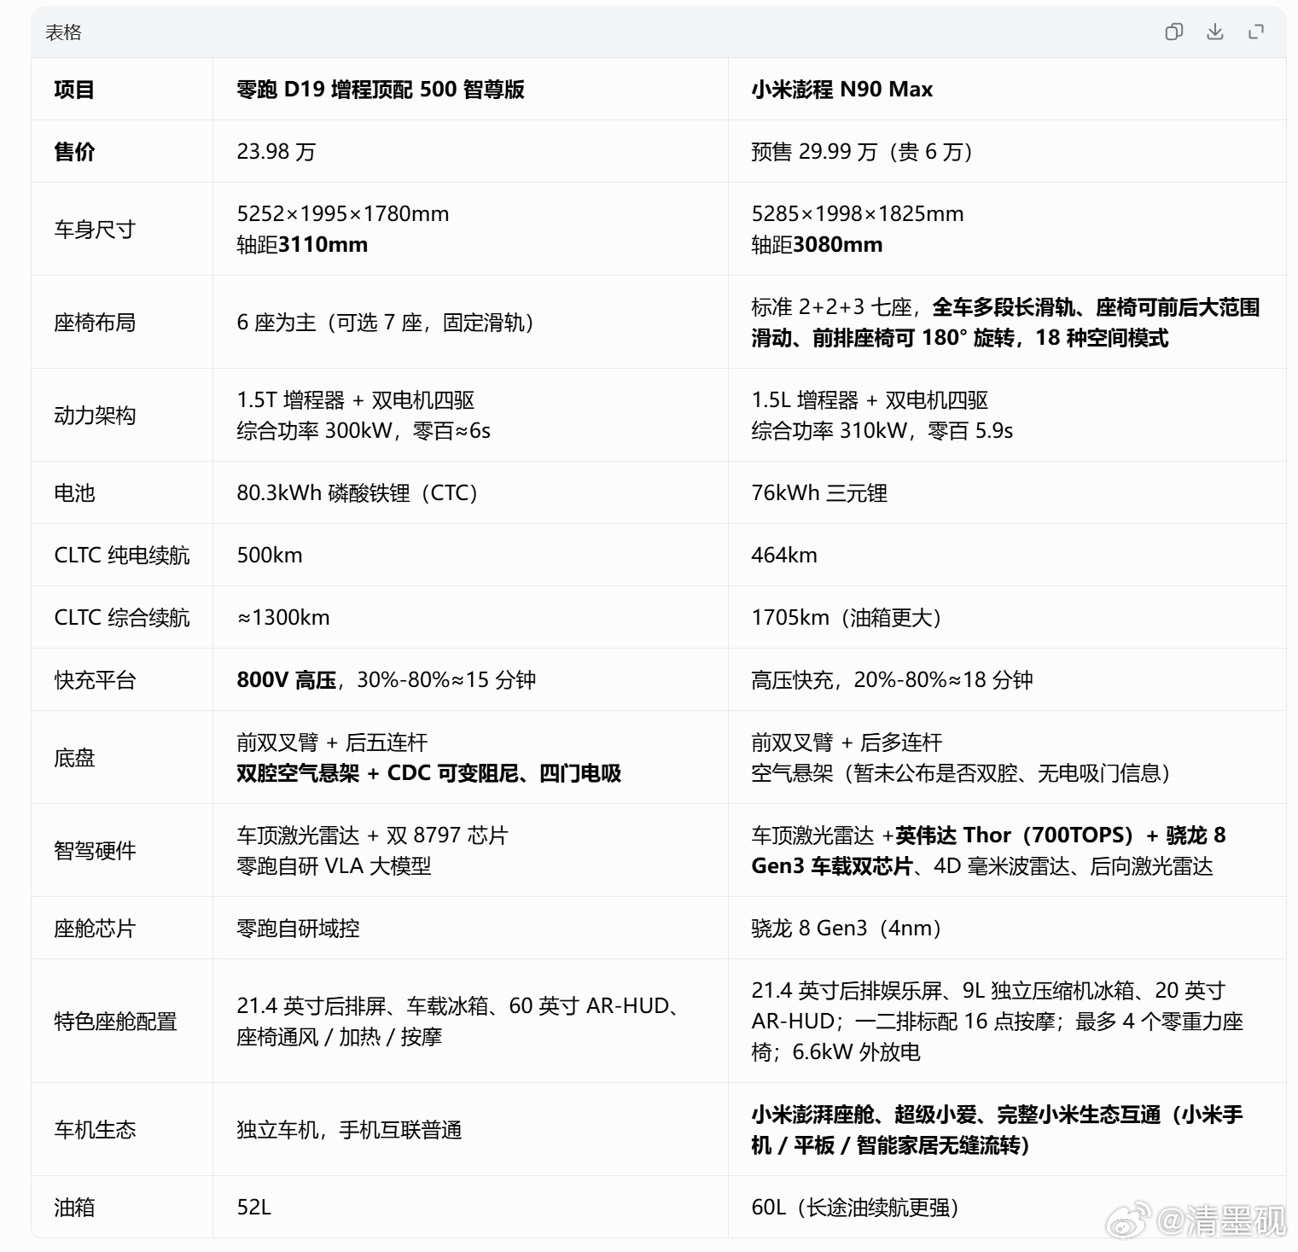1298x1252 pixels.
Task: Click wheelbase value 轴距3080mm
Action: click(817, 245)
